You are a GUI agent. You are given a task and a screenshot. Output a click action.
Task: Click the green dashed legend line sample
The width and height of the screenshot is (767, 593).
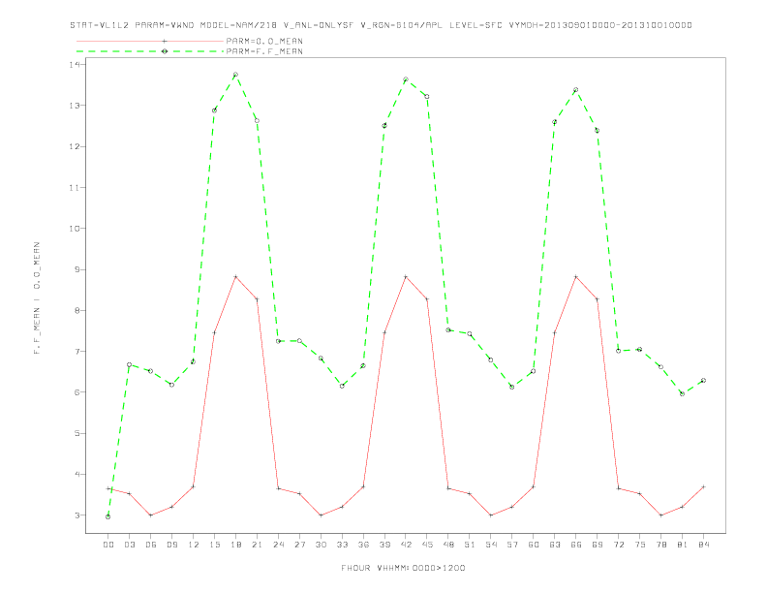coord(150,51)
